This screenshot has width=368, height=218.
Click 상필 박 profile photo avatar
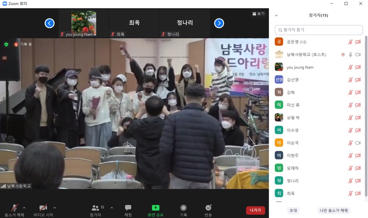(x=279, y=118)
